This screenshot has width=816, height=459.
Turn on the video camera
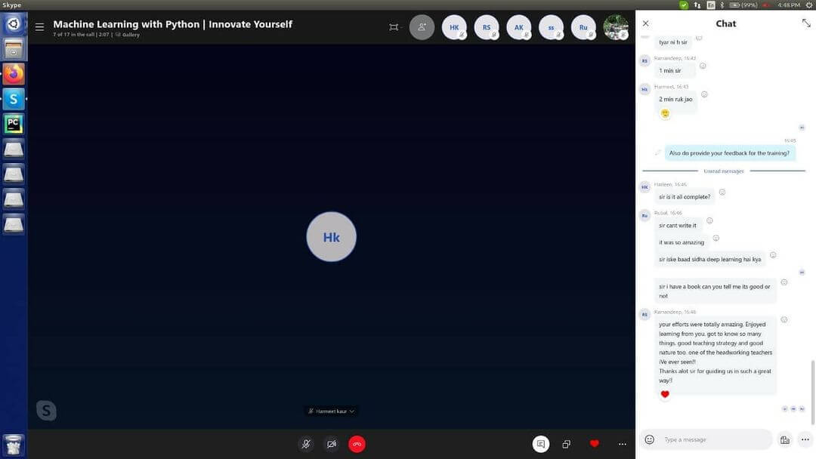click(x=331, y=444)
